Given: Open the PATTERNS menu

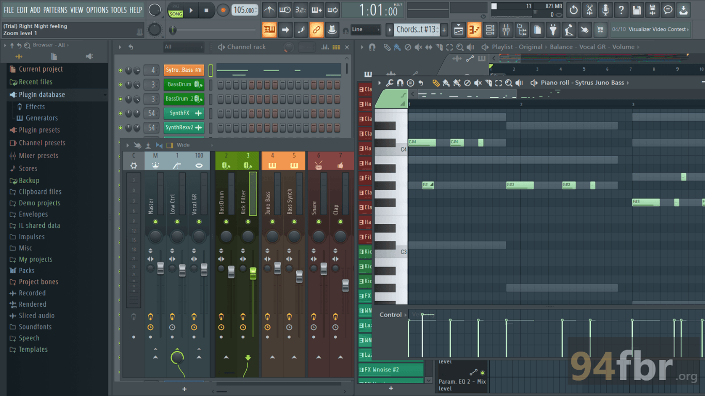Looking at the screenshot, I should coord(55,10).
